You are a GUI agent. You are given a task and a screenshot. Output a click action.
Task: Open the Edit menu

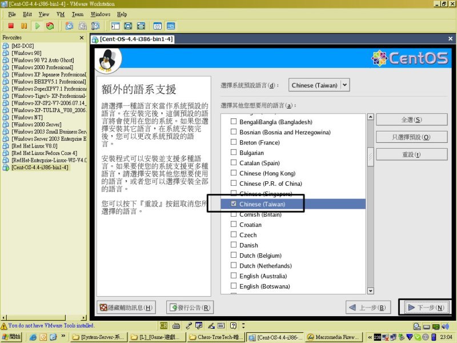tap(27, 14)
